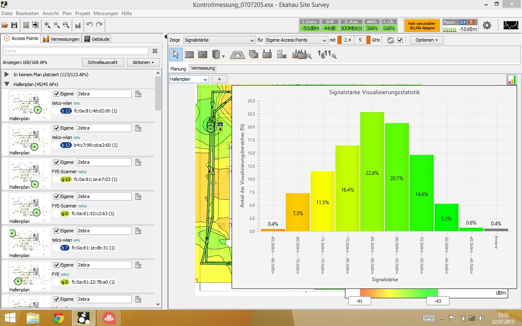Expand 'In keinem Plan platziert' group

[x=7, y=75]
